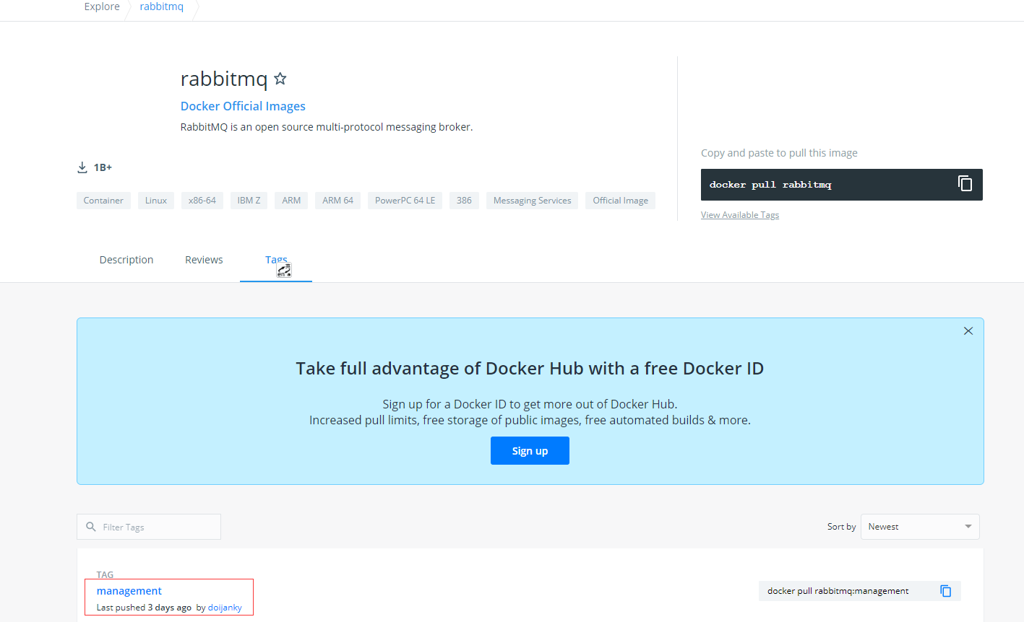
Task: Open the management tag link
Action: (129, 591)
